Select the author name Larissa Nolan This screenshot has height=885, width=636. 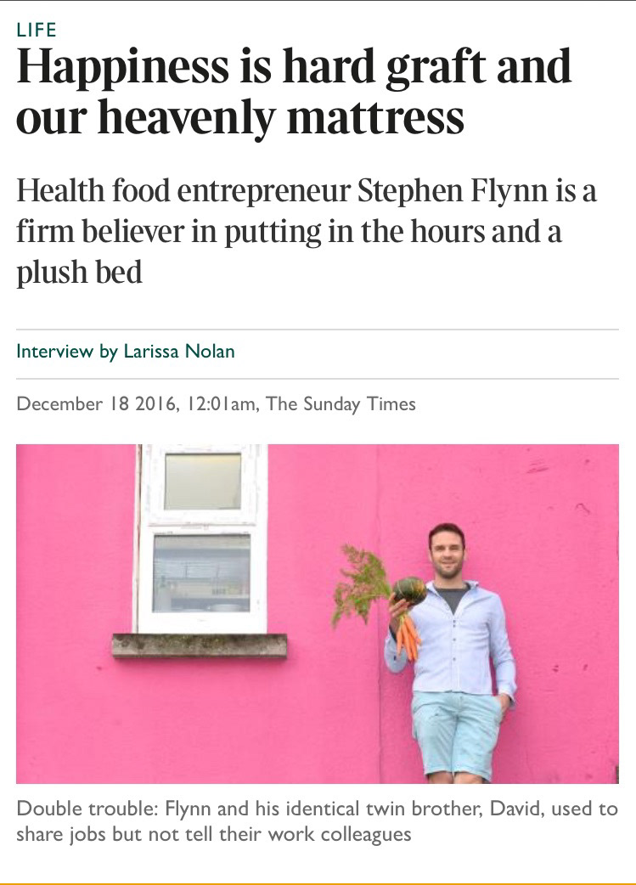tap(179, 351)
